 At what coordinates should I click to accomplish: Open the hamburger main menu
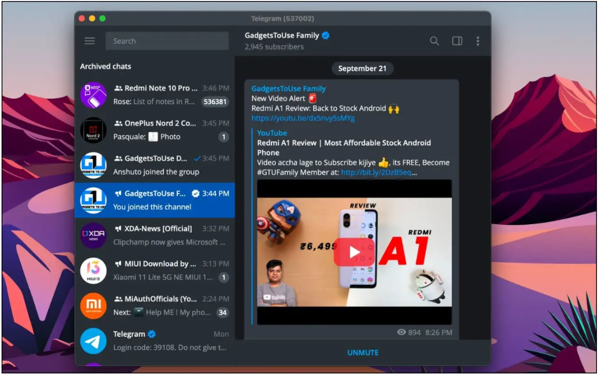click(90, 41)
